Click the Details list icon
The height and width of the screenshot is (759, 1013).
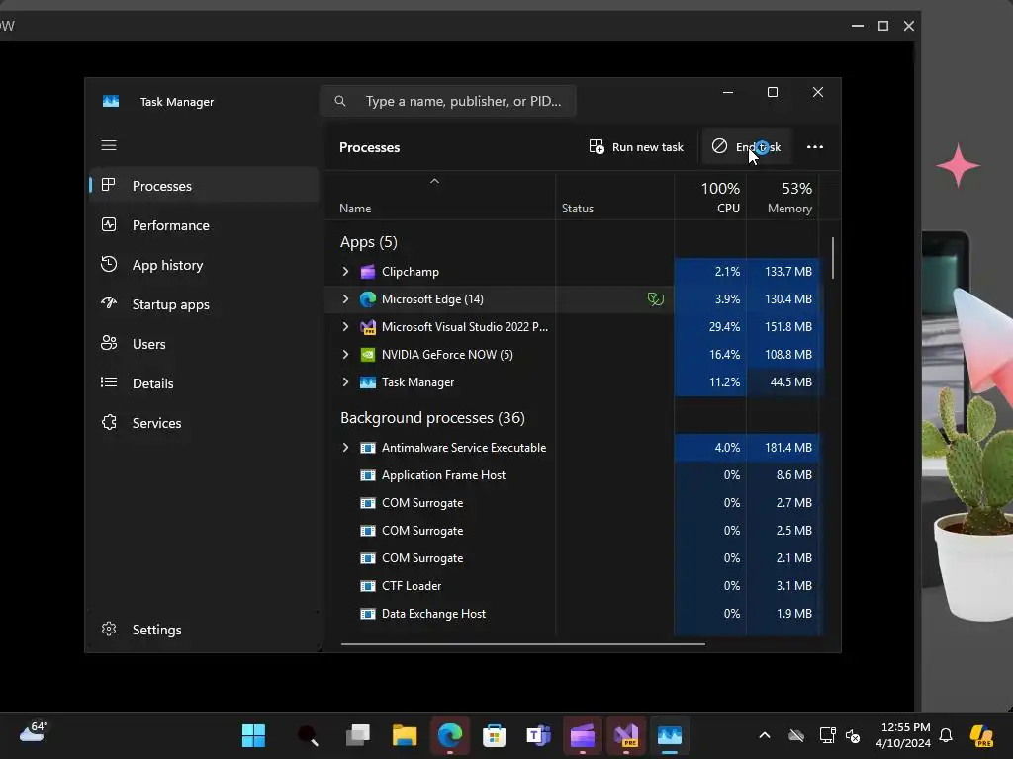(109, 382)
